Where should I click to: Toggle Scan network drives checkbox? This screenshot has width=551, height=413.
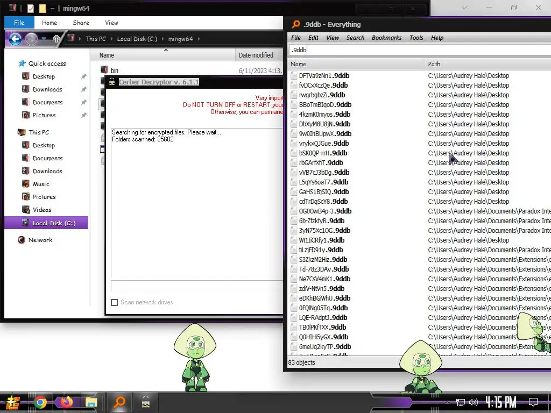pyautogui.click(x=114, y=302)
